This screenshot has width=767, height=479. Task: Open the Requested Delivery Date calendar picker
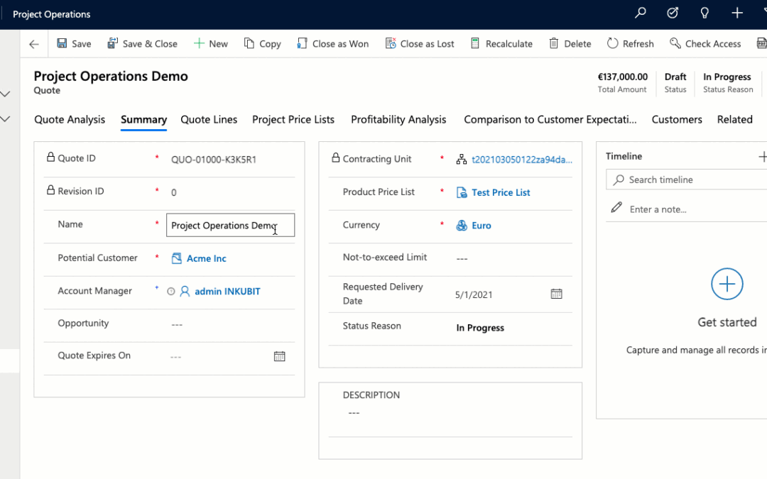556,294
